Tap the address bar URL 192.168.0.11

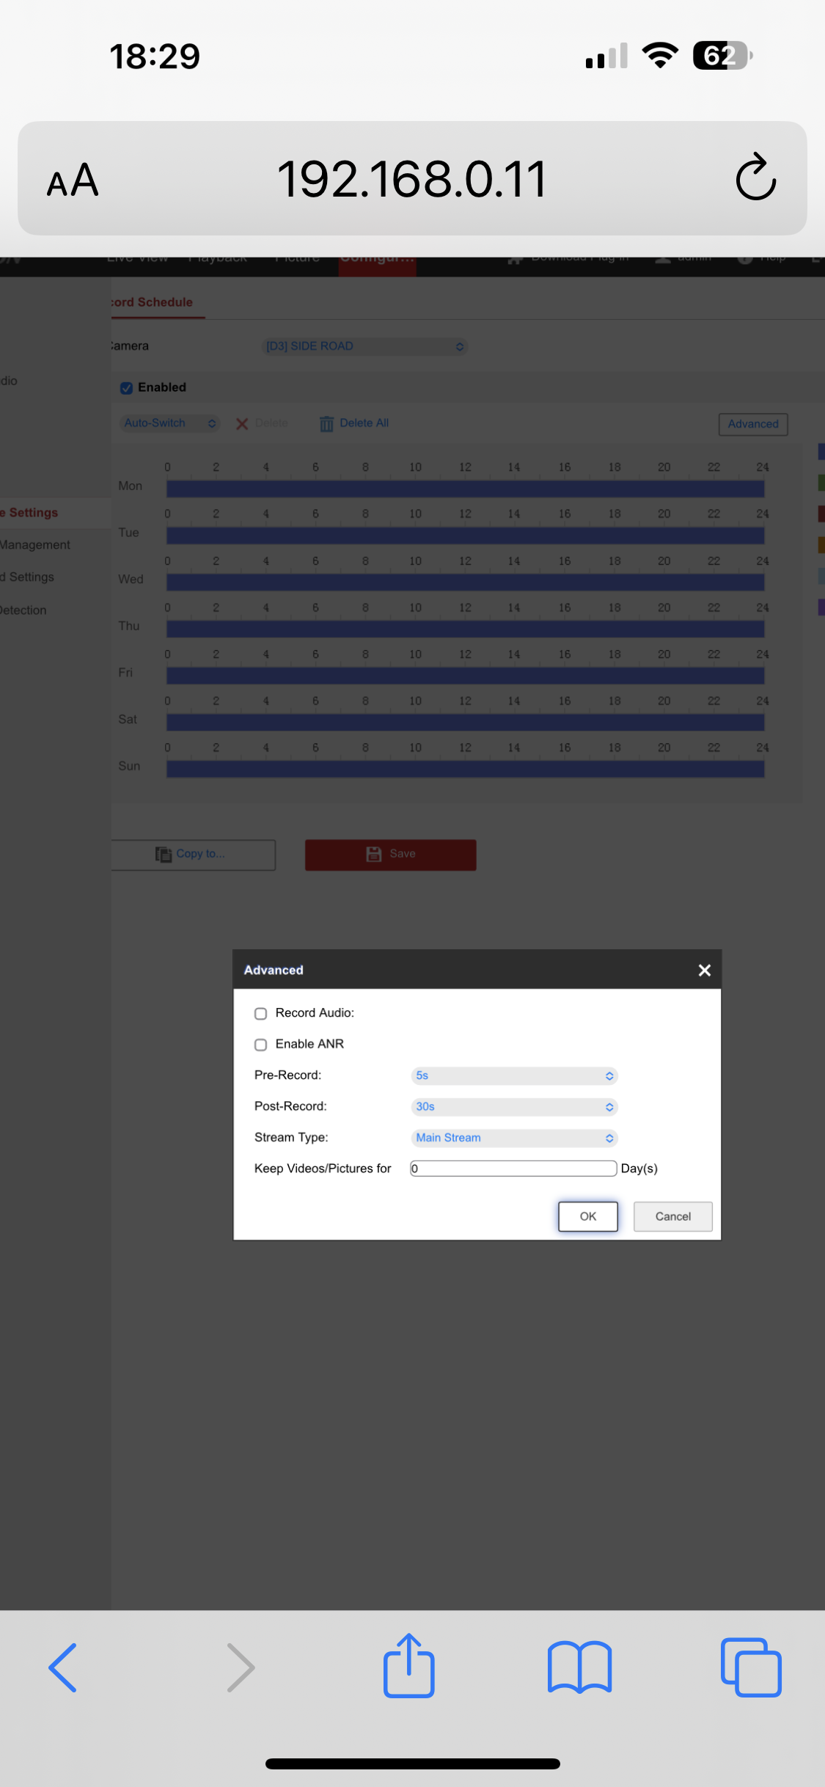click(x=411, y=179)
